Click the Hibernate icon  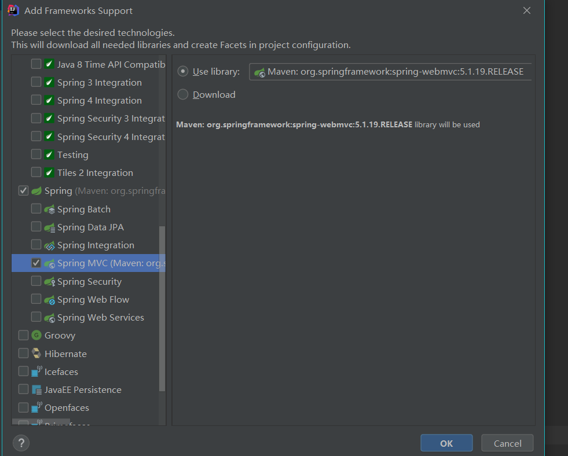[36, 353]
